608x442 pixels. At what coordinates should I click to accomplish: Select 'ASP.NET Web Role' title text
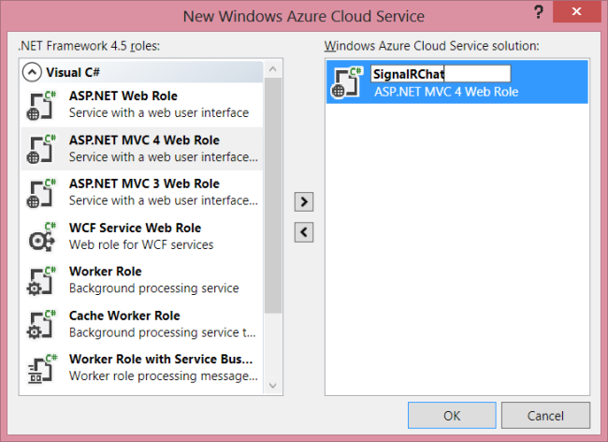tap(123, 96)
